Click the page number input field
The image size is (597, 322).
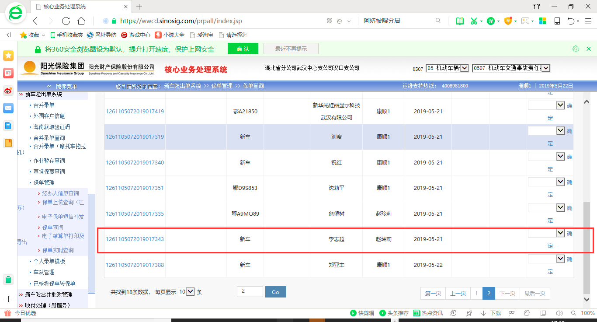pos(250,292)
